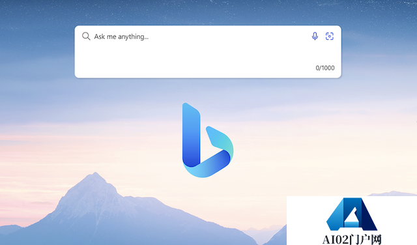This screenshot has width=417, height=245.
Task: Open visual search using the camera-frame icon
Action: point(330,36)
